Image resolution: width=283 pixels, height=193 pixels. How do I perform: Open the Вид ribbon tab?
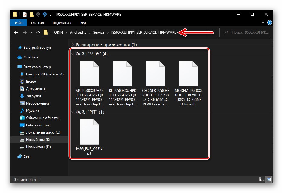(x=83, y=22)
